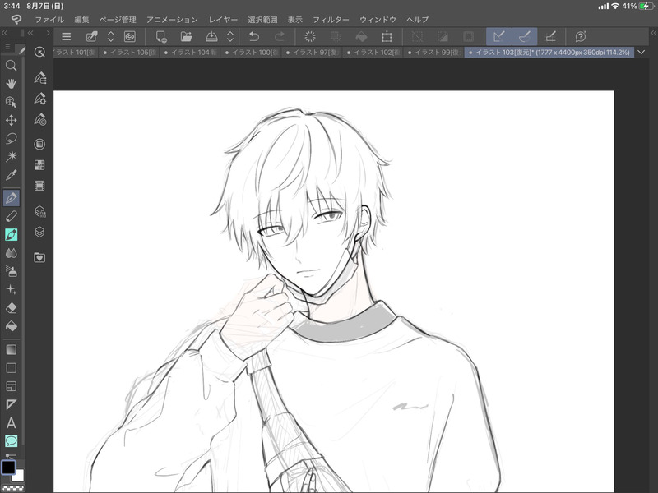This screenshot has height=493, width=658.
Task: Open the Brush Size palette icon
Action: click(39, 120)
